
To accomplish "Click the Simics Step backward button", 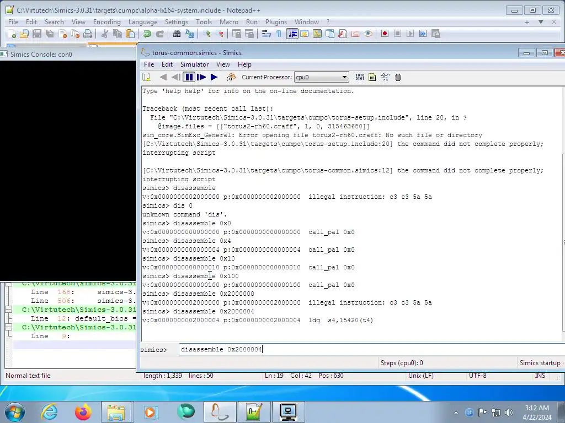I will [x=176, y=77].
